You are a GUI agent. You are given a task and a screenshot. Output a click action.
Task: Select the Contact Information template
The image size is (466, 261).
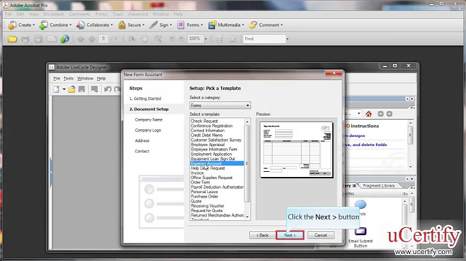pos(208,130)
